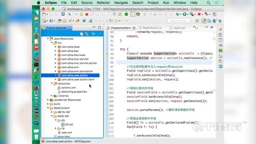
Task: Click the Open Perspective icon
Action: pos(197,21)
